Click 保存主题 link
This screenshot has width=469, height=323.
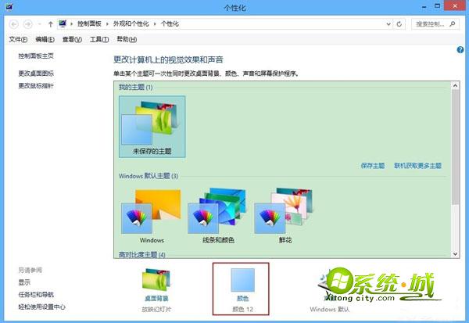pyautogui.click(x=373, y=166)
